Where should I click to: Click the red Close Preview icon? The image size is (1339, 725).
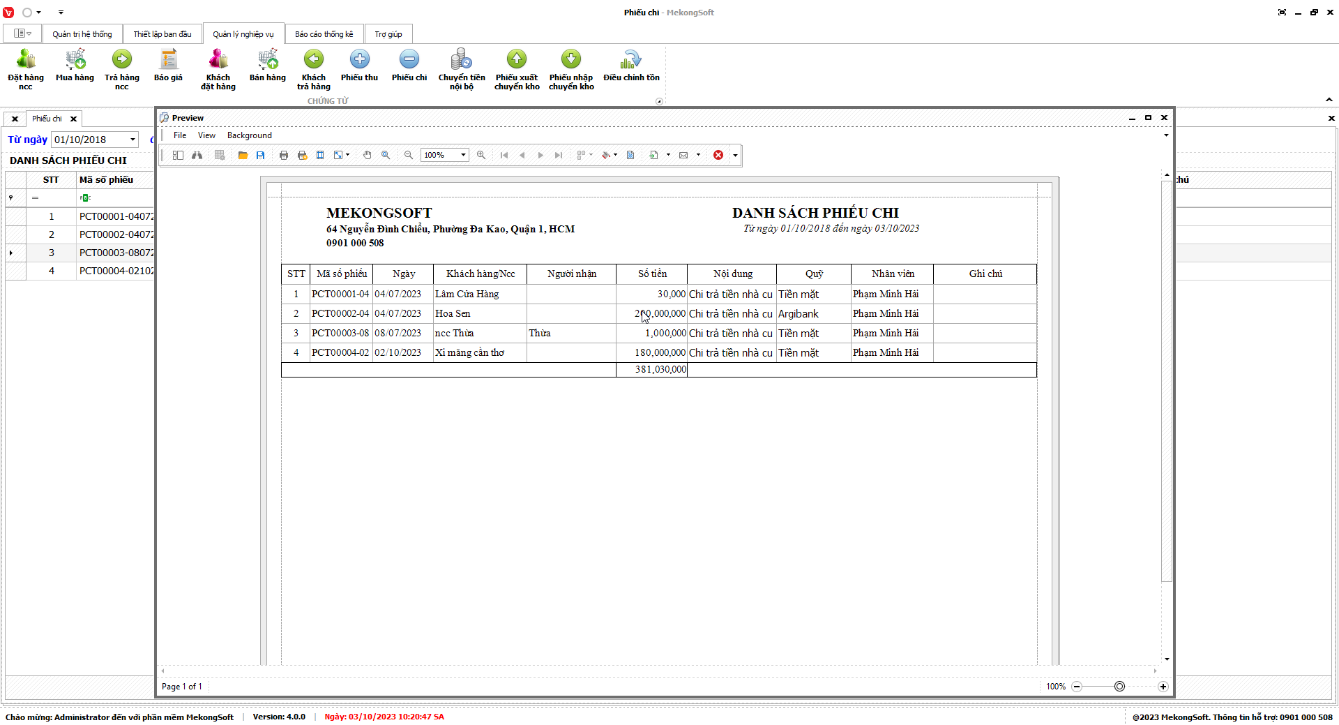pyautogui.click(x=718, y=156)
